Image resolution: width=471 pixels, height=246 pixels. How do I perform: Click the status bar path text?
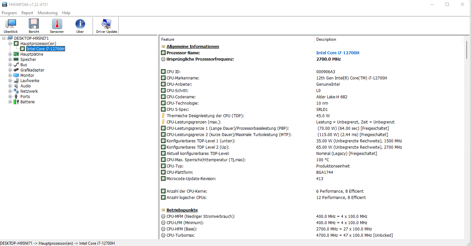click(x=58, y=243)
